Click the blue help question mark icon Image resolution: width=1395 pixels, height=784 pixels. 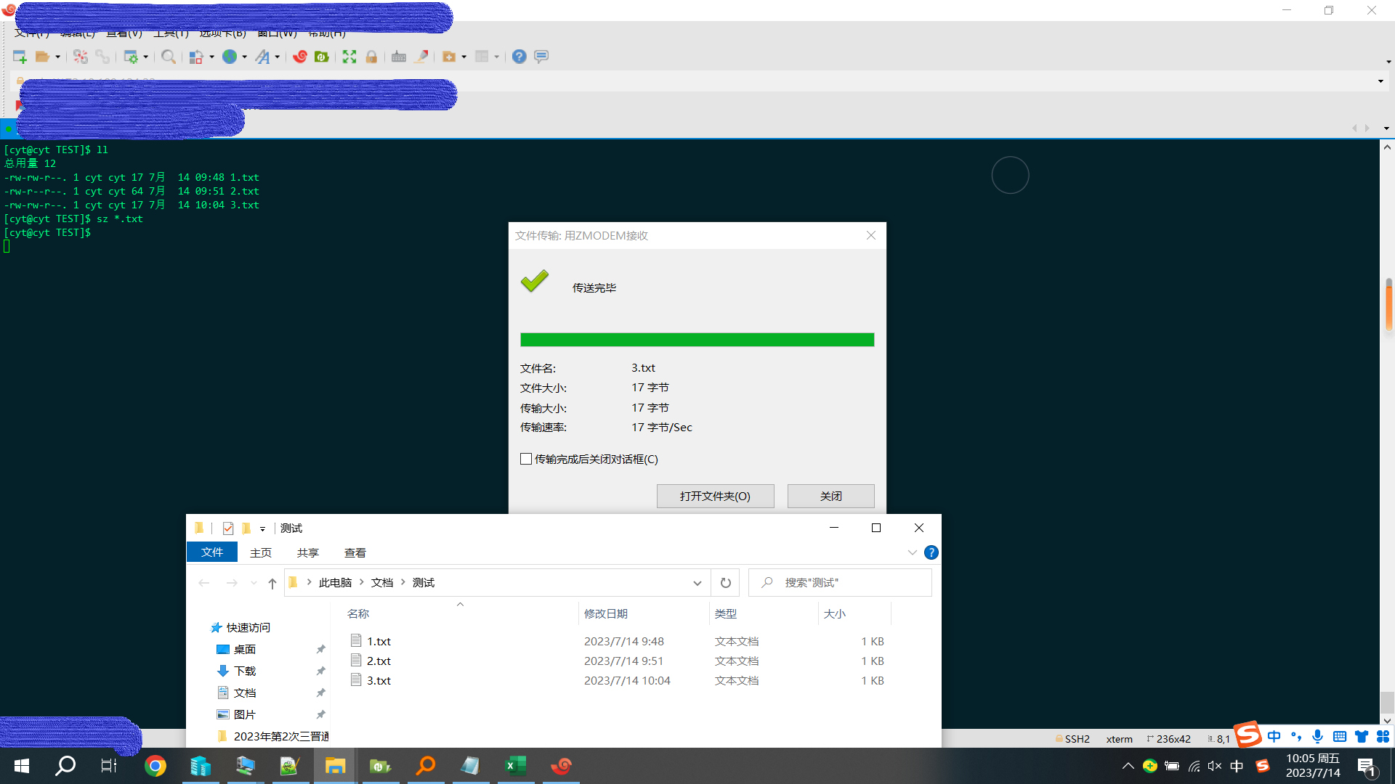519,57
